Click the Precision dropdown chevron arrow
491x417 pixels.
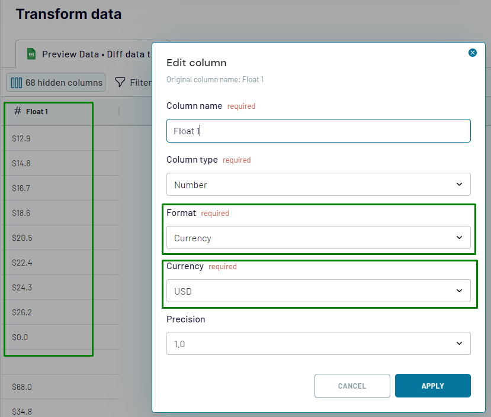pos(459,344)
